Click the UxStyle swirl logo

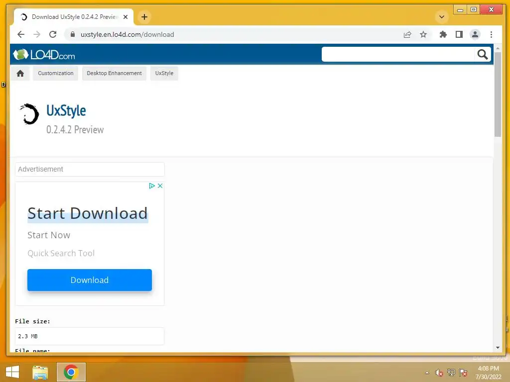pyautogui.click(x=29, y=114)
